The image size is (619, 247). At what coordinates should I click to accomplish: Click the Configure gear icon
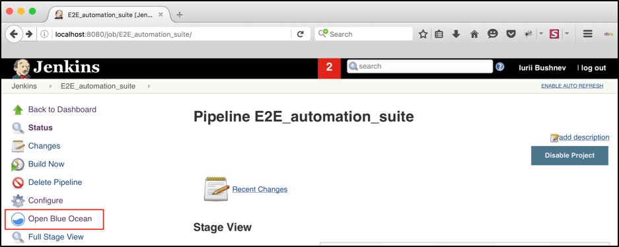pyautogui.click(x=18, y=201)
